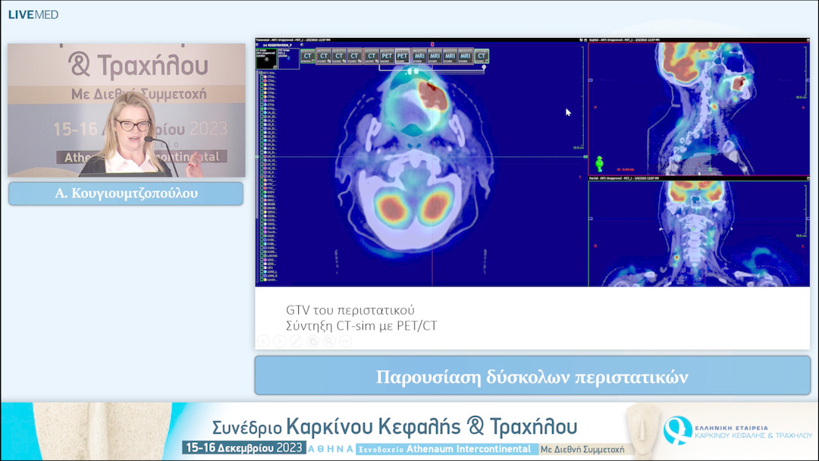Toggle the LARYNX structure checkbox

click(262, 256)
